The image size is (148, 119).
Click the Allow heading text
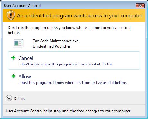pyautogui.click(x=24, y=77)
